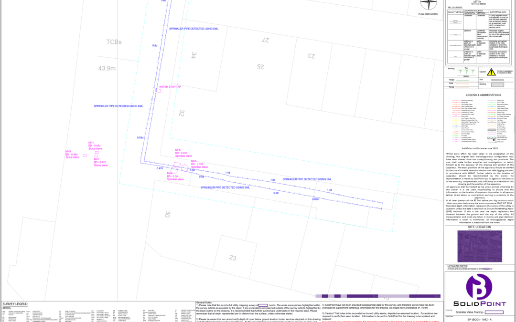Click the 'MH4 BD - 0.3d Sprinkler Valve' label
The image size is (516, 322).
[x=175, y=176]
